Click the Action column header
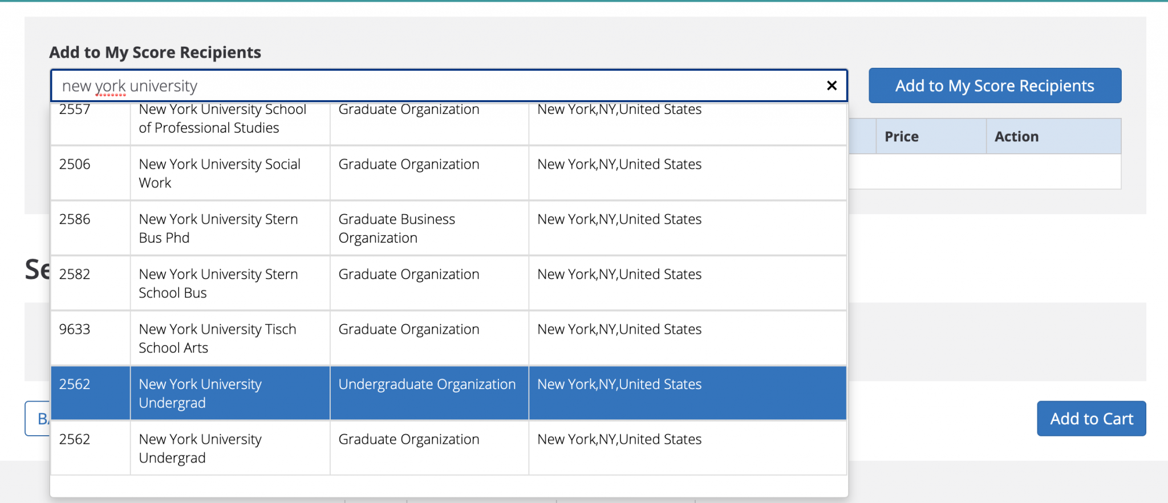1168x503 pixels. (1016, 137)
